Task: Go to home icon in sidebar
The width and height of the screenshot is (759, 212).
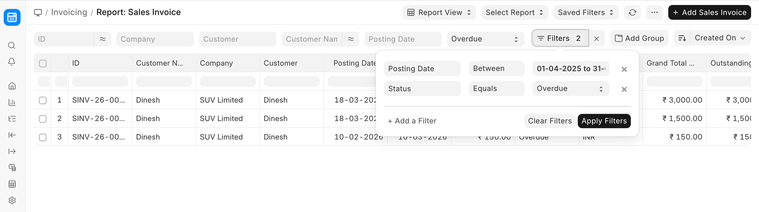Action: pos(12,86)
